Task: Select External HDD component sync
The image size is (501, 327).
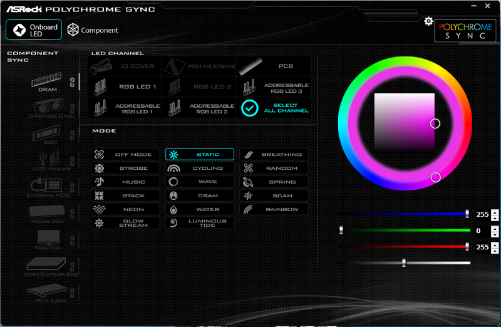Action: pyautogui.click(x=48, y=188)
